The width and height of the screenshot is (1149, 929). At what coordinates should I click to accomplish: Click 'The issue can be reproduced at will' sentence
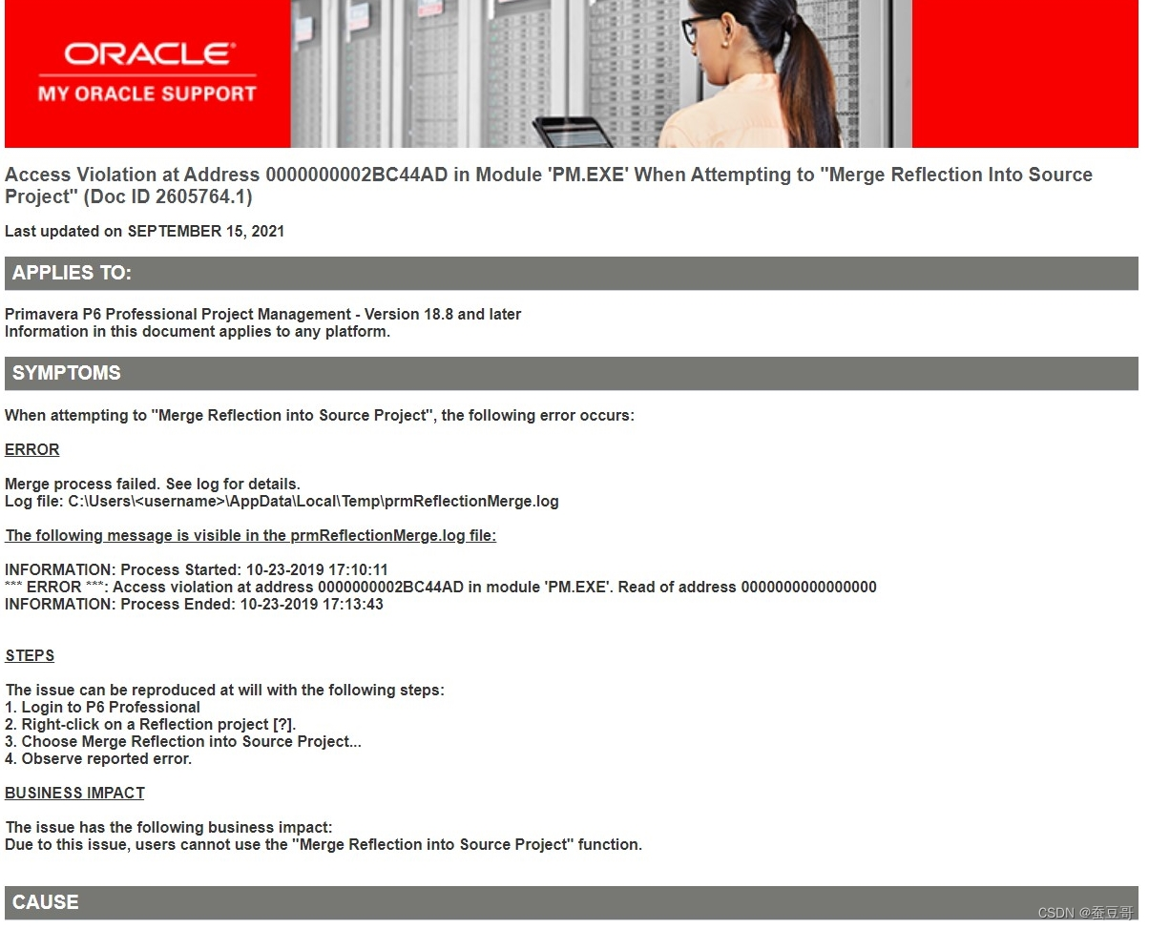point(225,691)
